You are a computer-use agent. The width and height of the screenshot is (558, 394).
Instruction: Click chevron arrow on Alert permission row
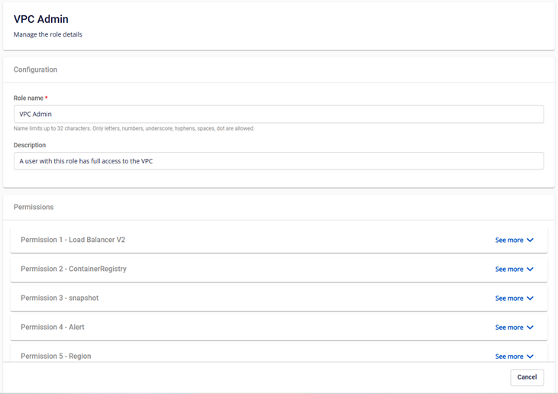(x=530, y=327)
